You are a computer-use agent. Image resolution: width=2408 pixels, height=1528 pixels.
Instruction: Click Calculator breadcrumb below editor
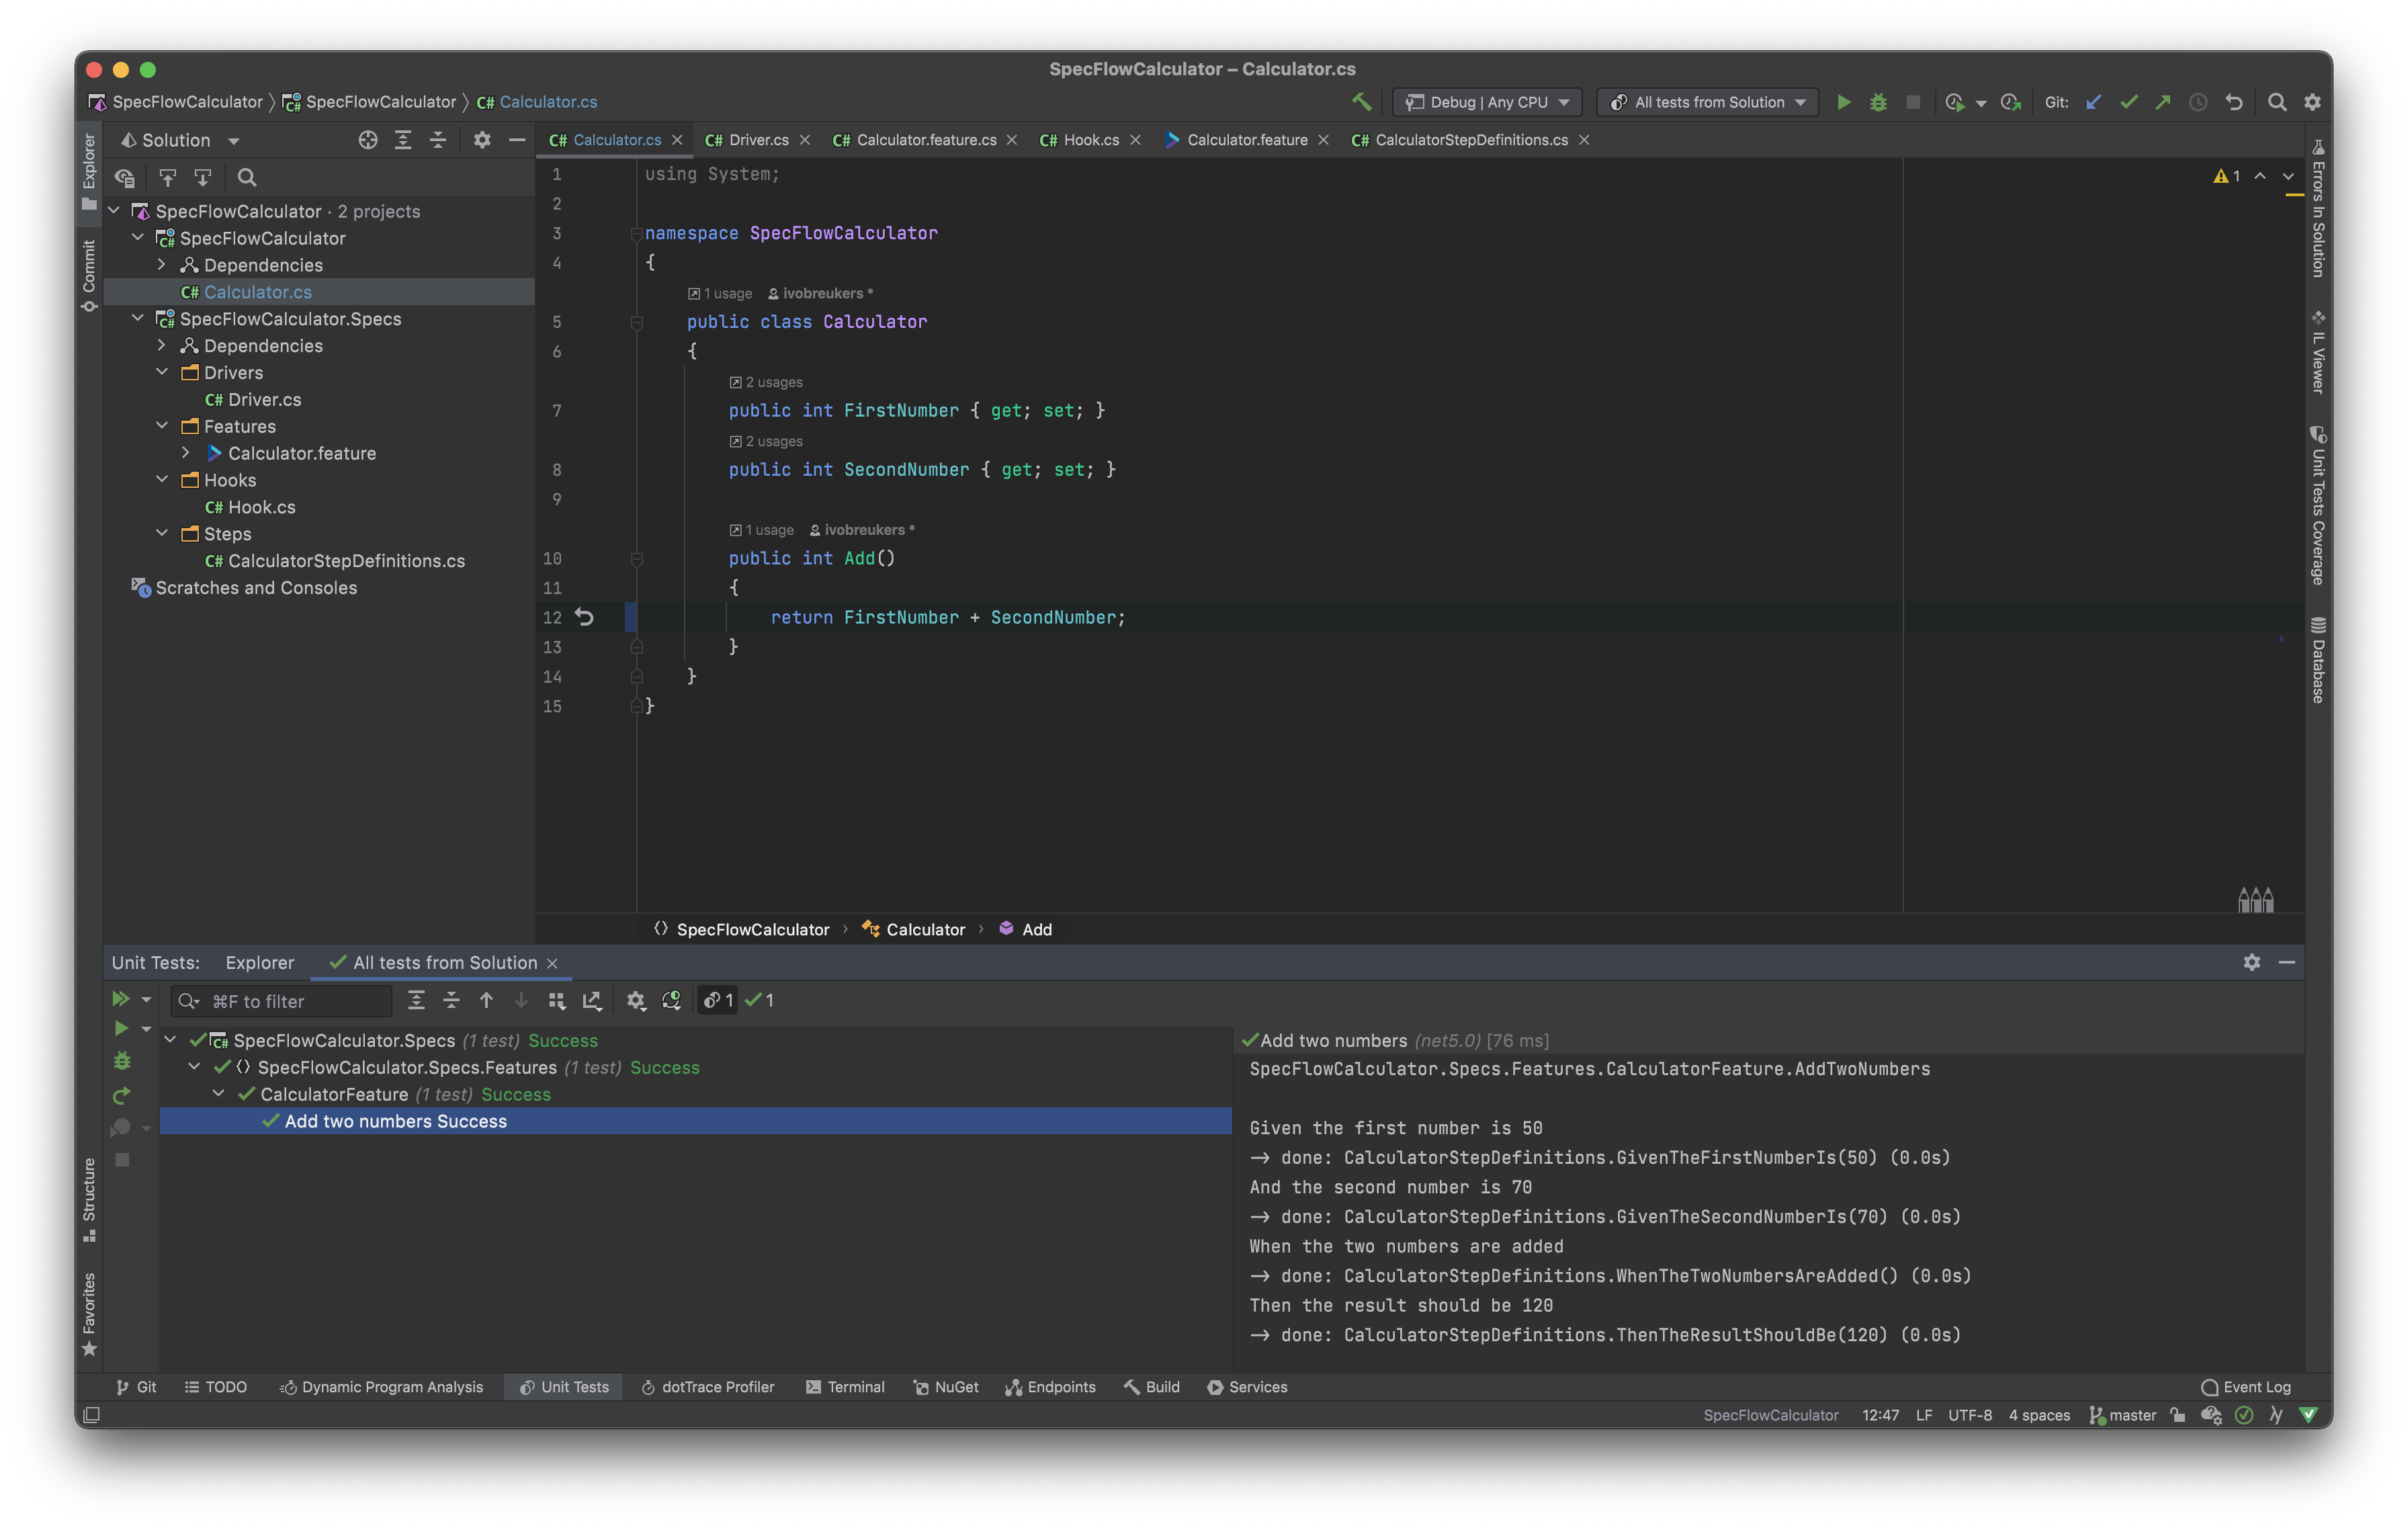[x=914, y=929]
